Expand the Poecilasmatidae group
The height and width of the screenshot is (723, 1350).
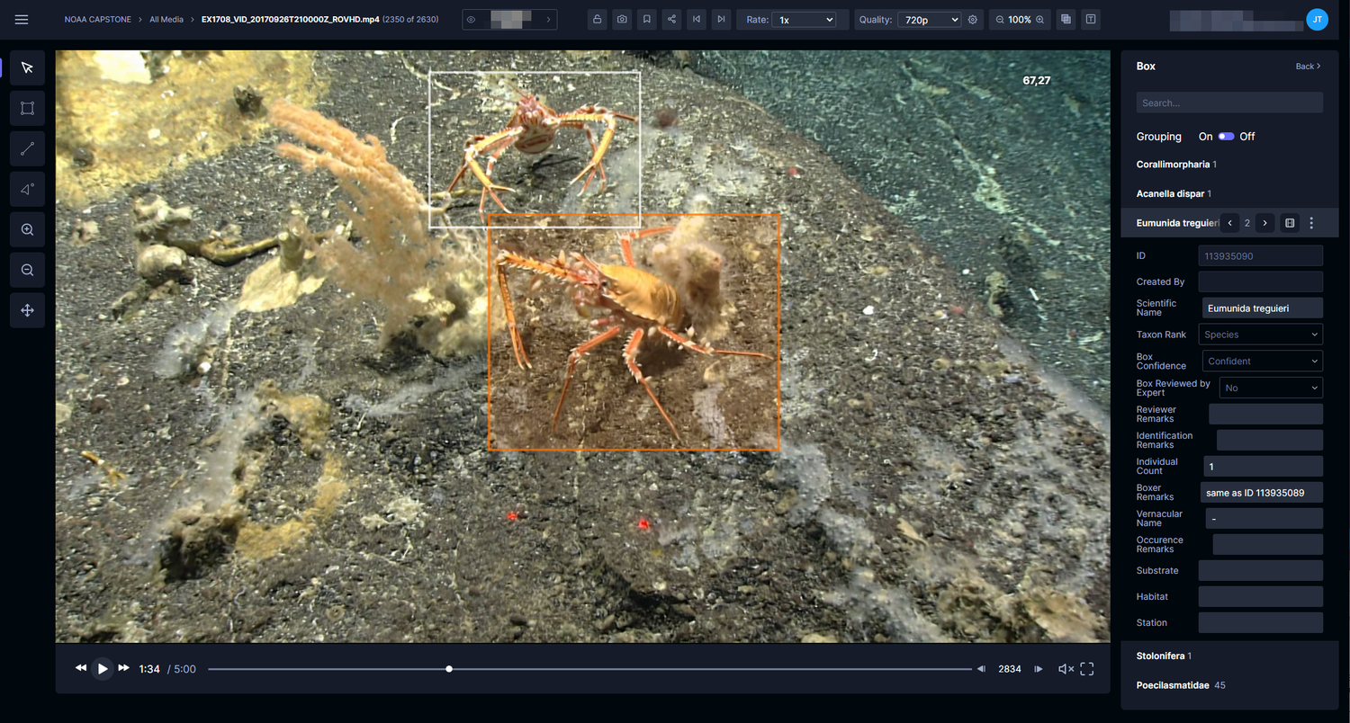pos(1229,685)
